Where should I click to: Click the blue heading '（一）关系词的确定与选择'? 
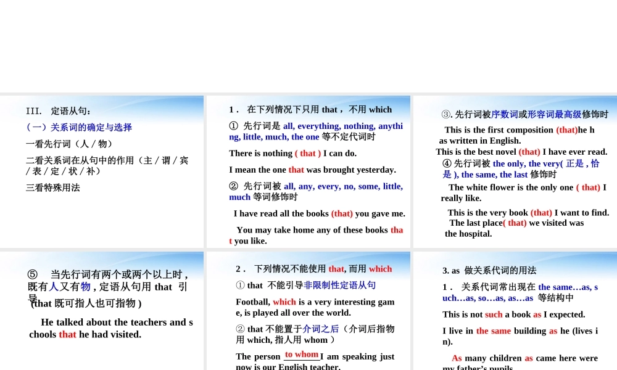tap(79, 128)
